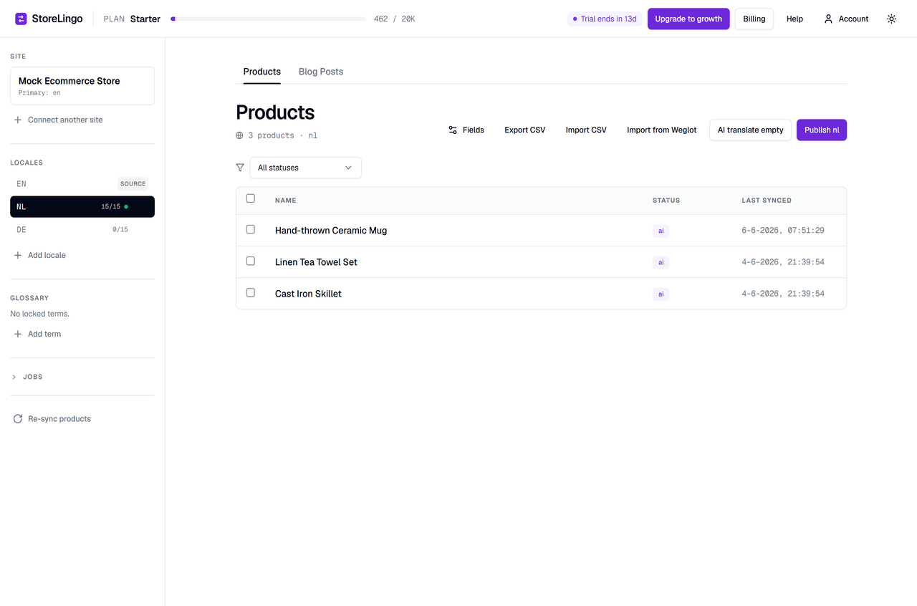
Task: Toggle the light/dark theme sun icon
Action: [x=891, y=19]
